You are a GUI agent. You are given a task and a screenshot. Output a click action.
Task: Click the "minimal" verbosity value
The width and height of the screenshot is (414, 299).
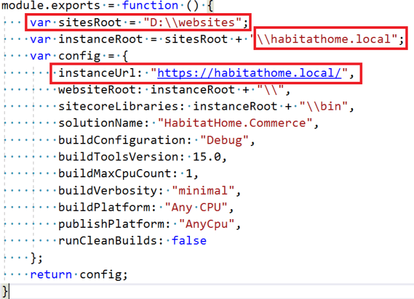coord(206,190)
